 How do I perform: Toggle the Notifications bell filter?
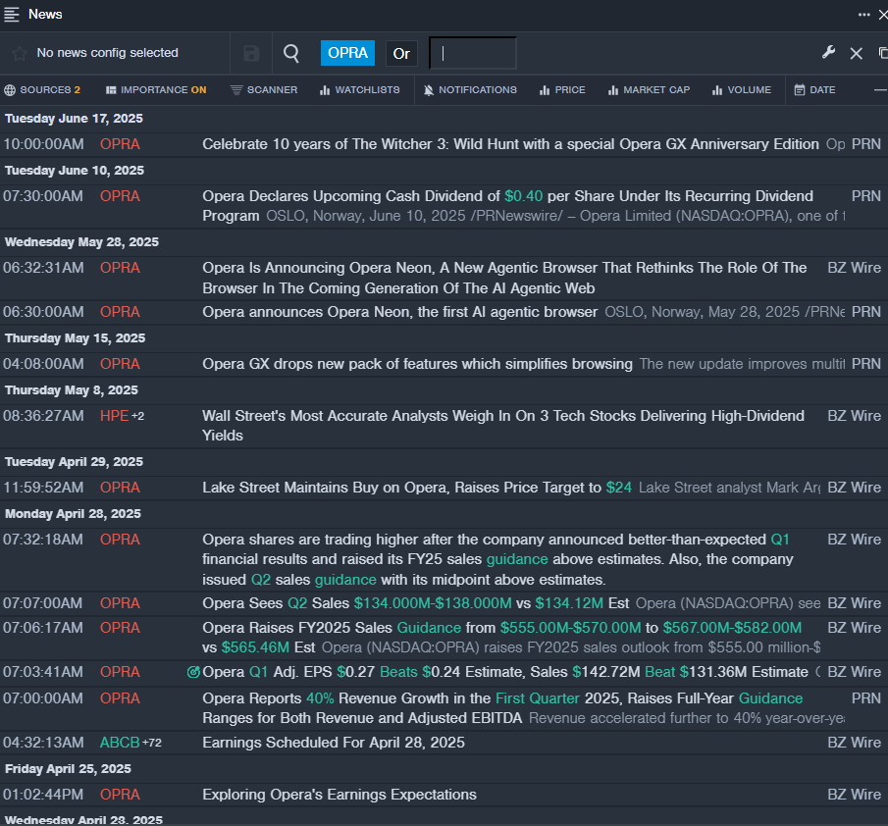click(x=470, y=90)
